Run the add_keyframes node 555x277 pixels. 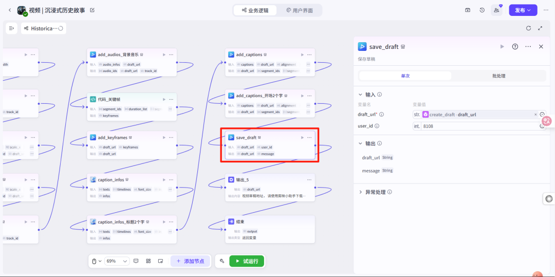tap(163, 137)
